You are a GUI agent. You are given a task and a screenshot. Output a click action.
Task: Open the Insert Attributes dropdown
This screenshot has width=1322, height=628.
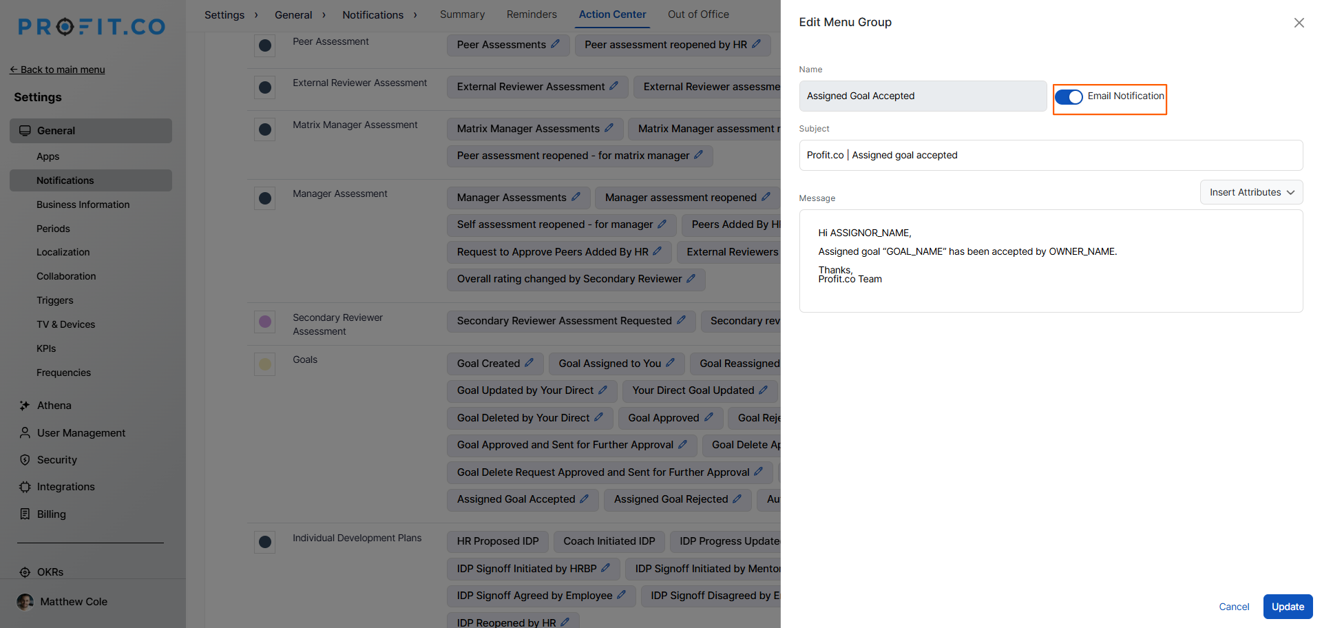tap(1251, 192)
